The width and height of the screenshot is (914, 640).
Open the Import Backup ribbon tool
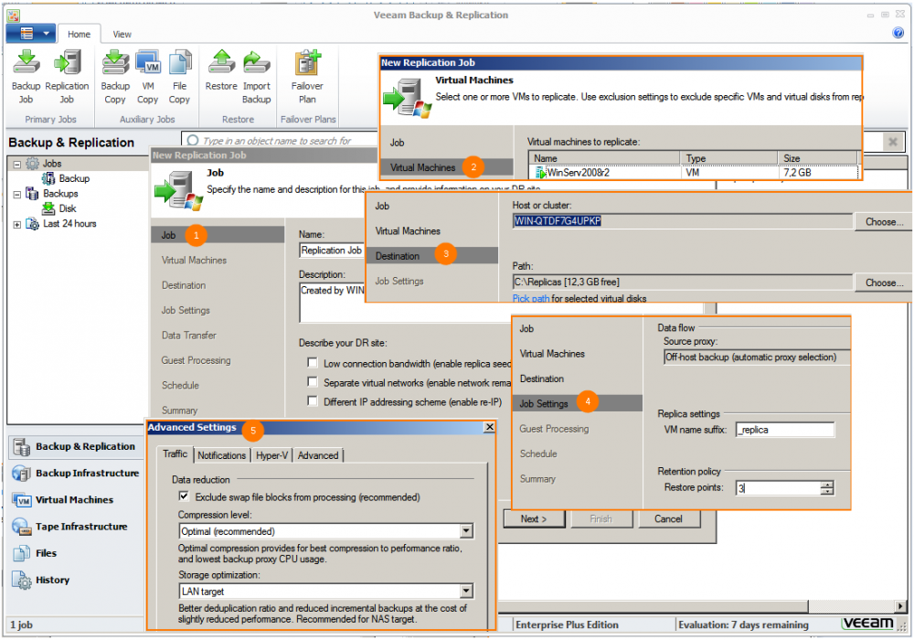coord(257,77)
